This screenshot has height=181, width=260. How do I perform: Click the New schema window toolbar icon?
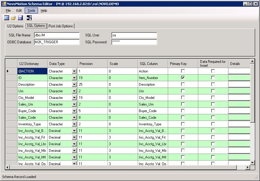coord(7,18)
